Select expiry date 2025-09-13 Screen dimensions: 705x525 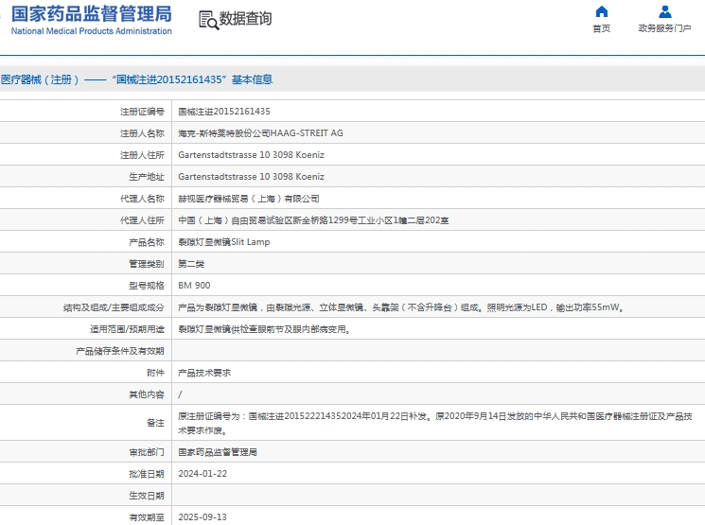[203, 517]
